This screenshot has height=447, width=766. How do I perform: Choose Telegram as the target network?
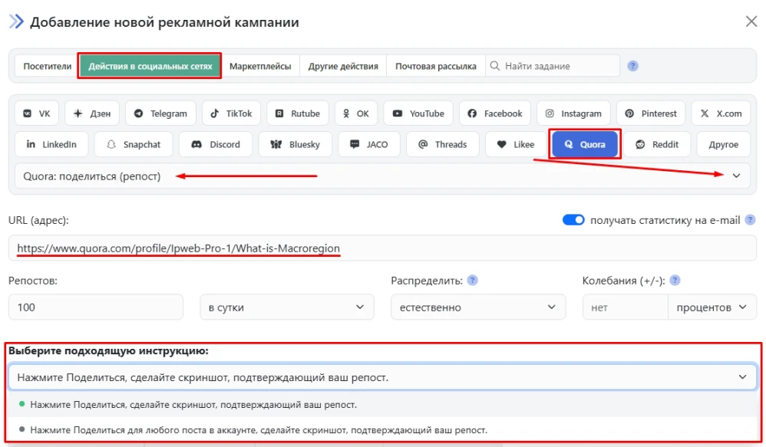(160, 113)
